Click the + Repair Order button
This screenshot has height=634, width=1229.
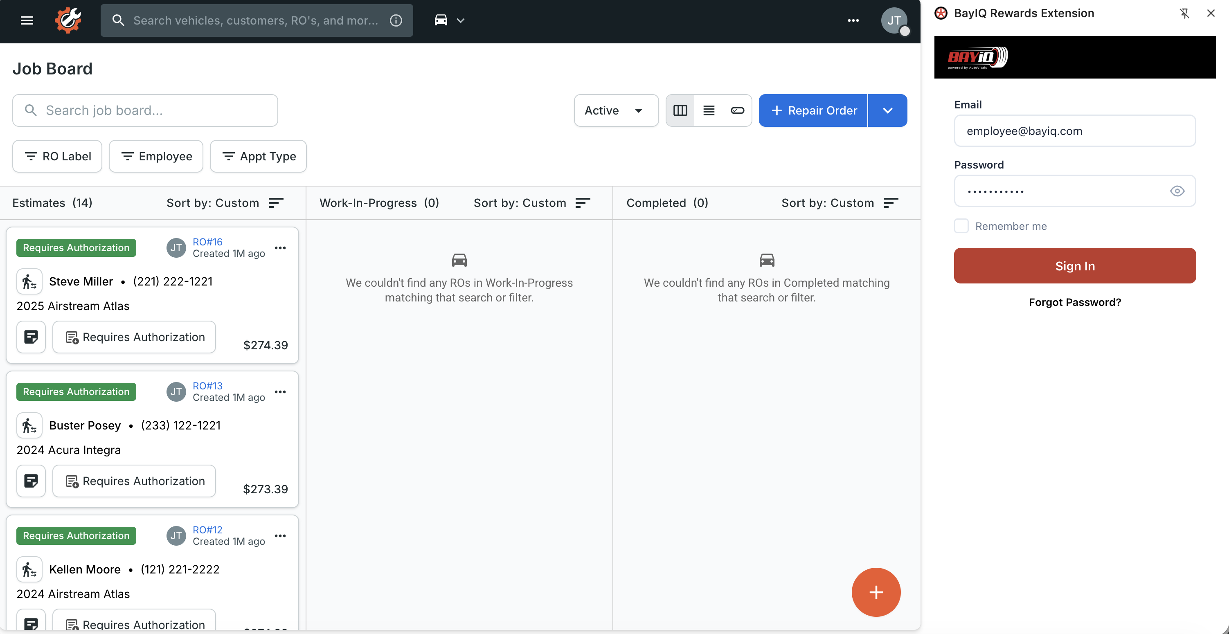click(x=813, y=110)
